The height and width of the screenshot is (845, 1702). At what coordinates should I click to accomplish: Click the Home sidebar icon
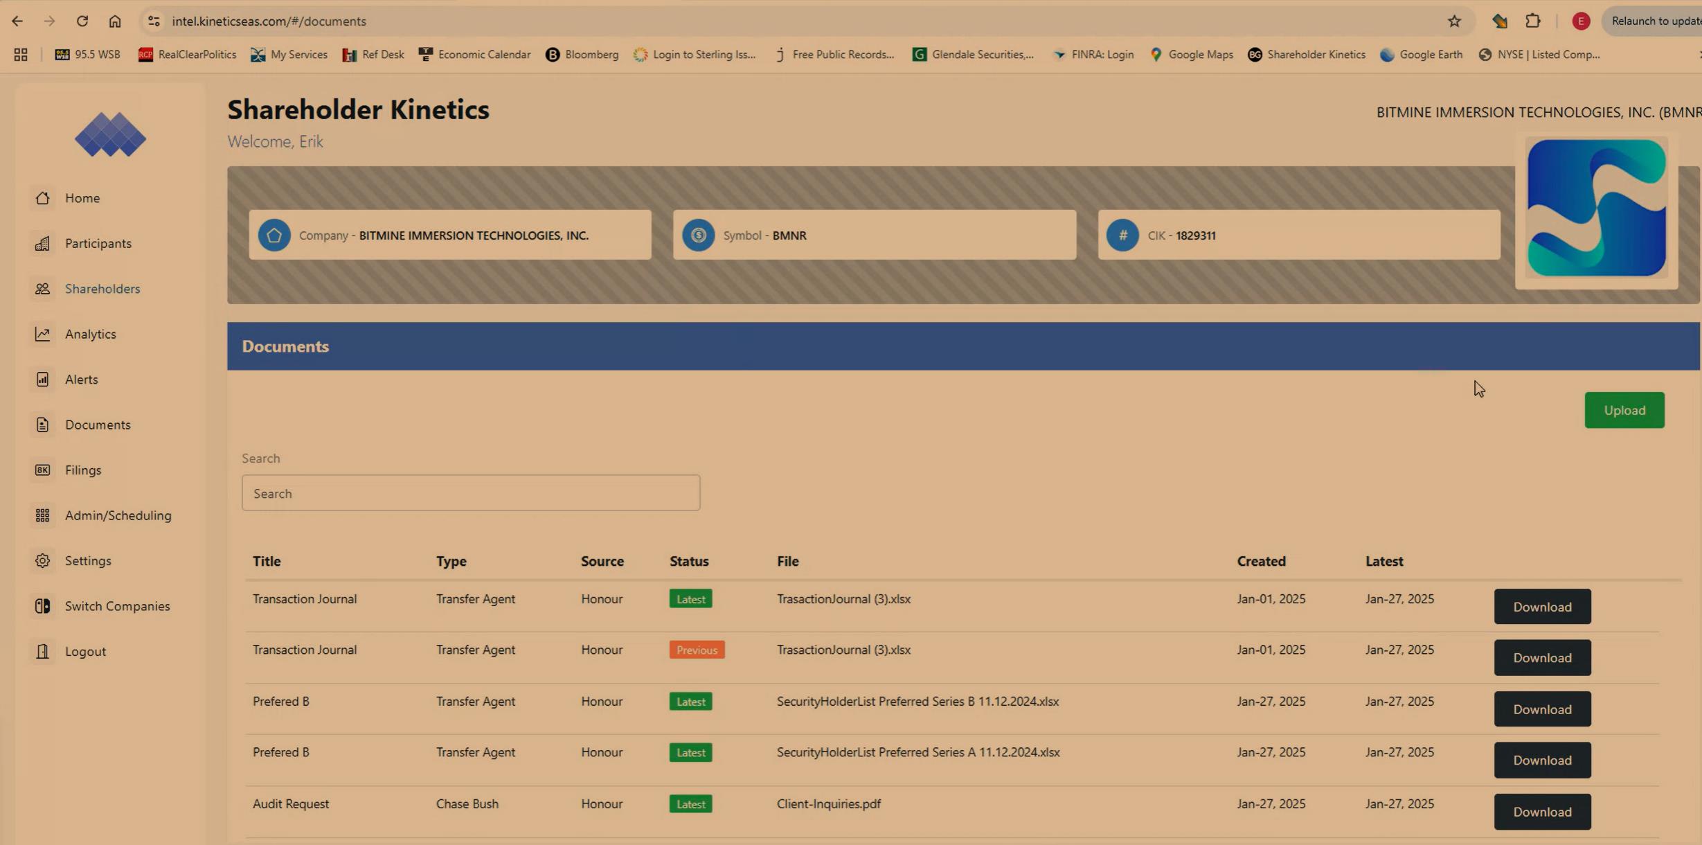(x=43, y=198)
